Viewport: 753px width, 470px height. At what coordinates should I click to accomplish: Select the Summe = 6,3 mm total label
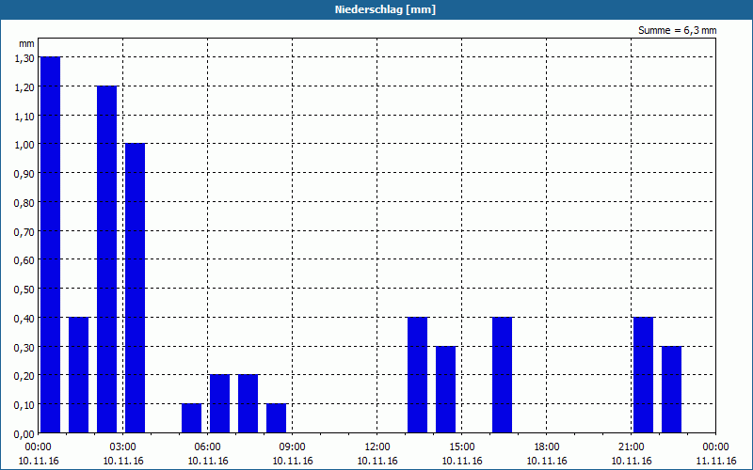[x=677, y=30]
